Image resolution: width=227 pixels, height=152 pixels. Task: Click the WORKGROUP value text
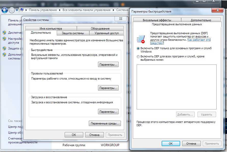click(110, 145)
